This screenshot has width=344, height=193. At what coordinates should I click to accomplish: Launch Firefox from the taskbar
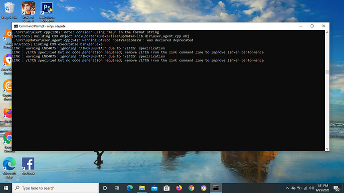(179, 188)
